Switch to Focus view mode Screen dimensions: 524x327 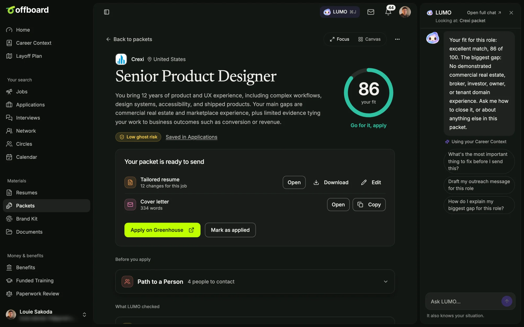340,39
